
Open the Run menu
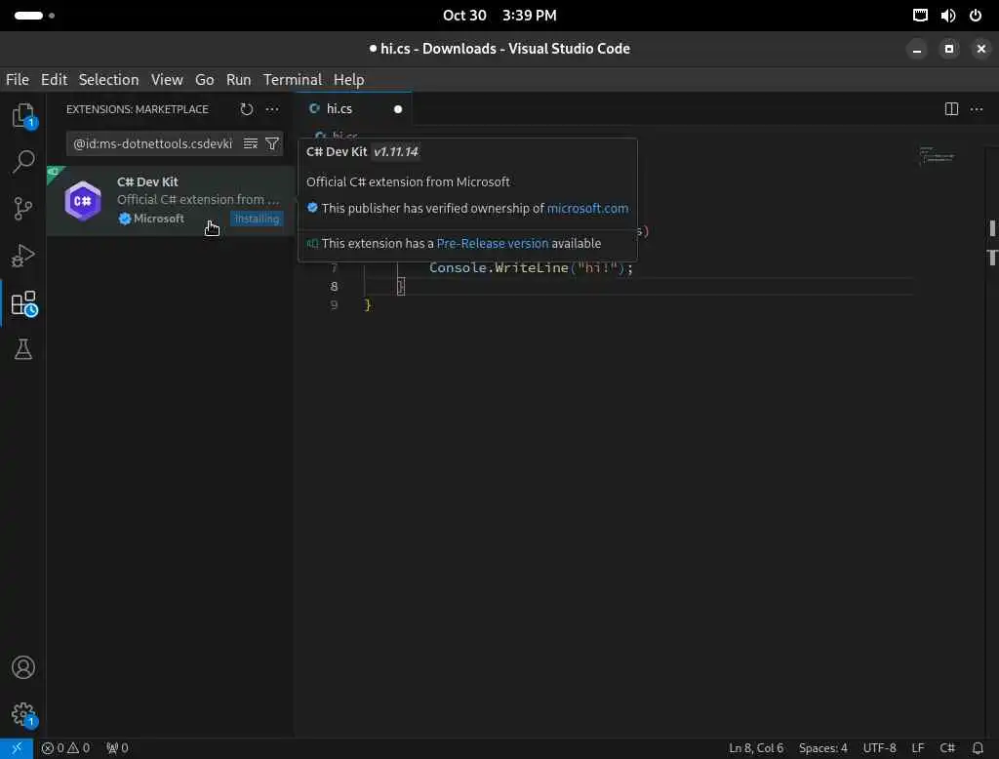point(238,80)
